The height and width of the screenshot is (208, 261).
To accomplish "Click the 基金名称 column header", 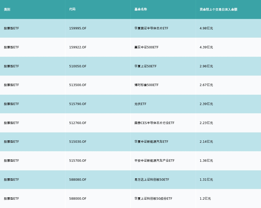I will click(141, 9).
